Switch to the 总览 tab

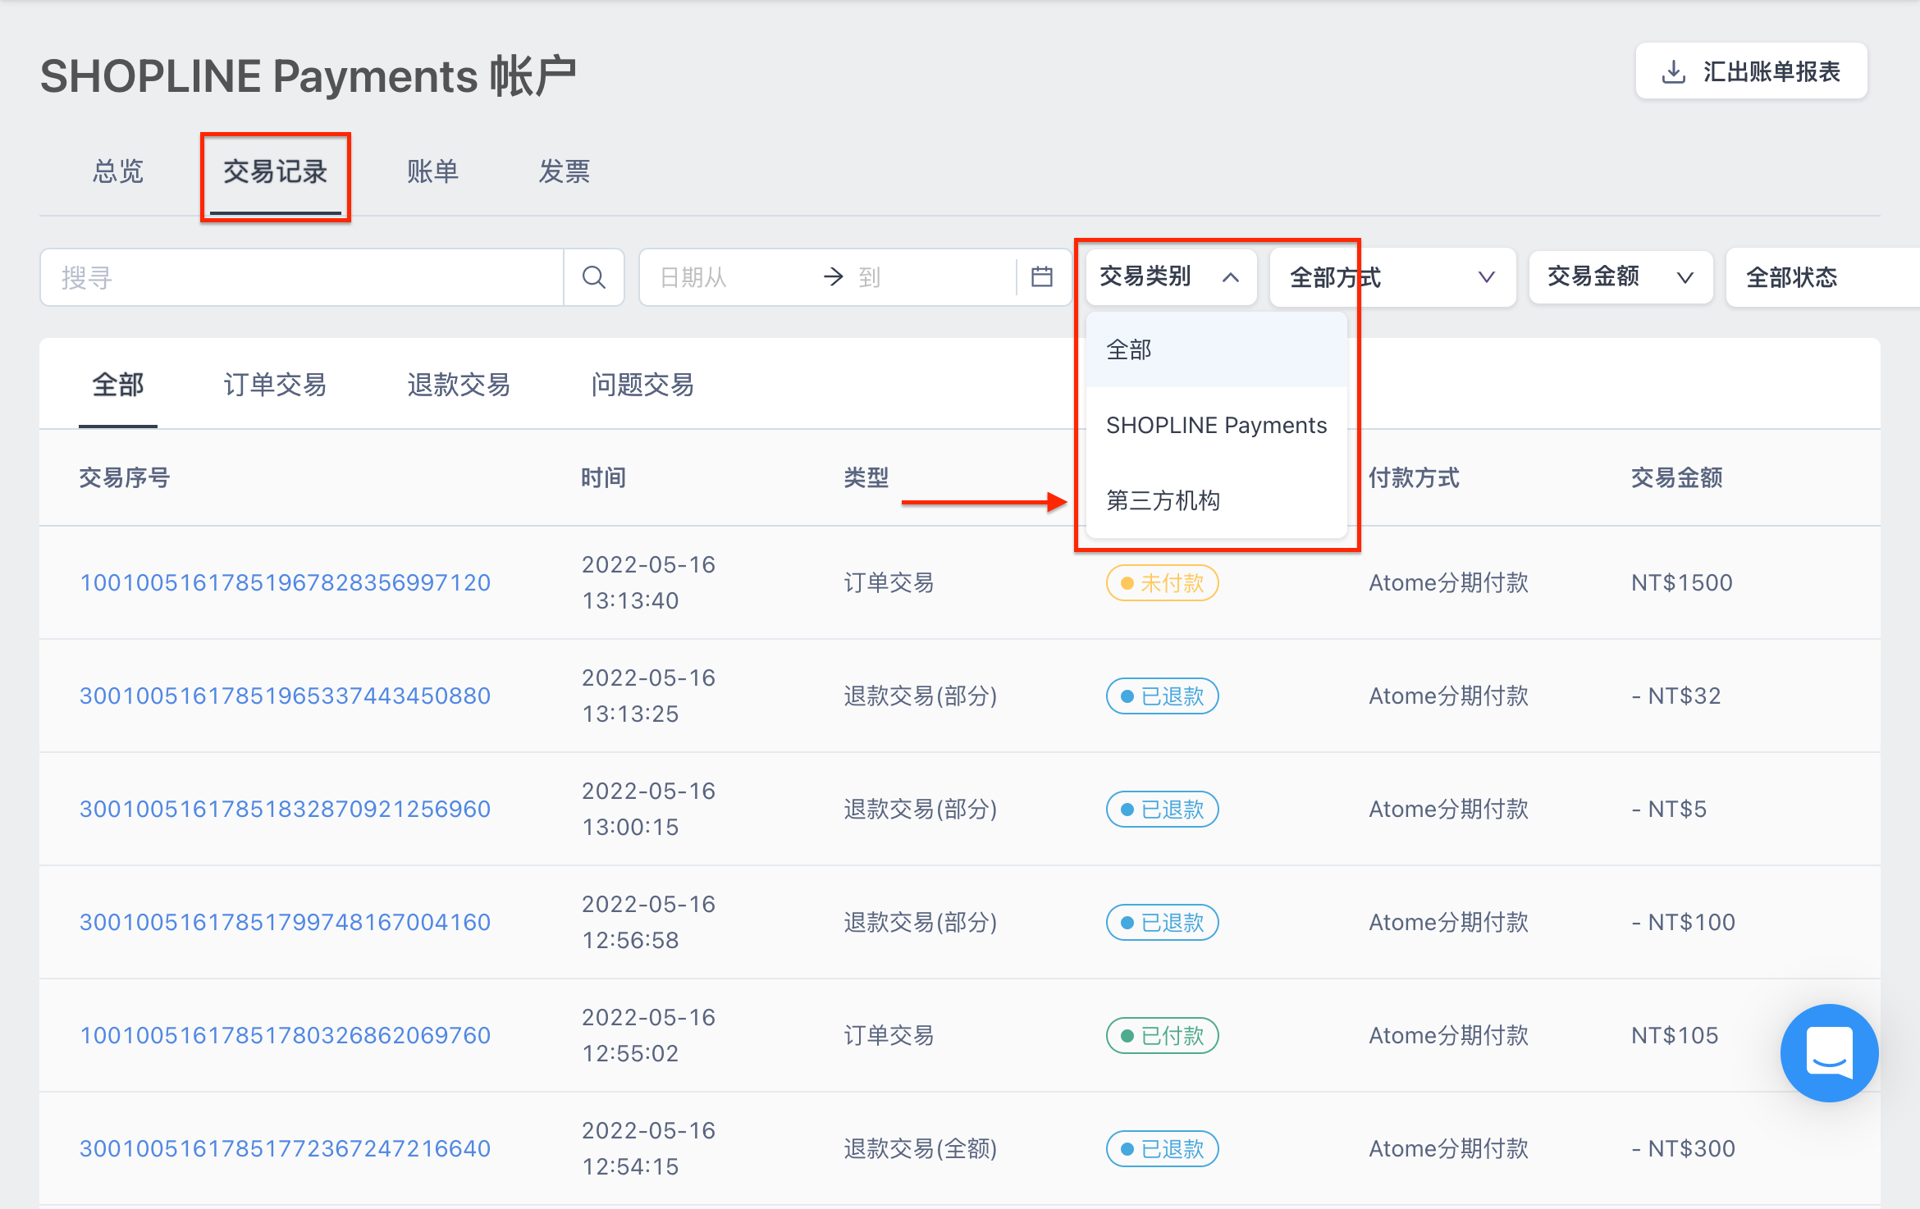[x=118, y=171]
